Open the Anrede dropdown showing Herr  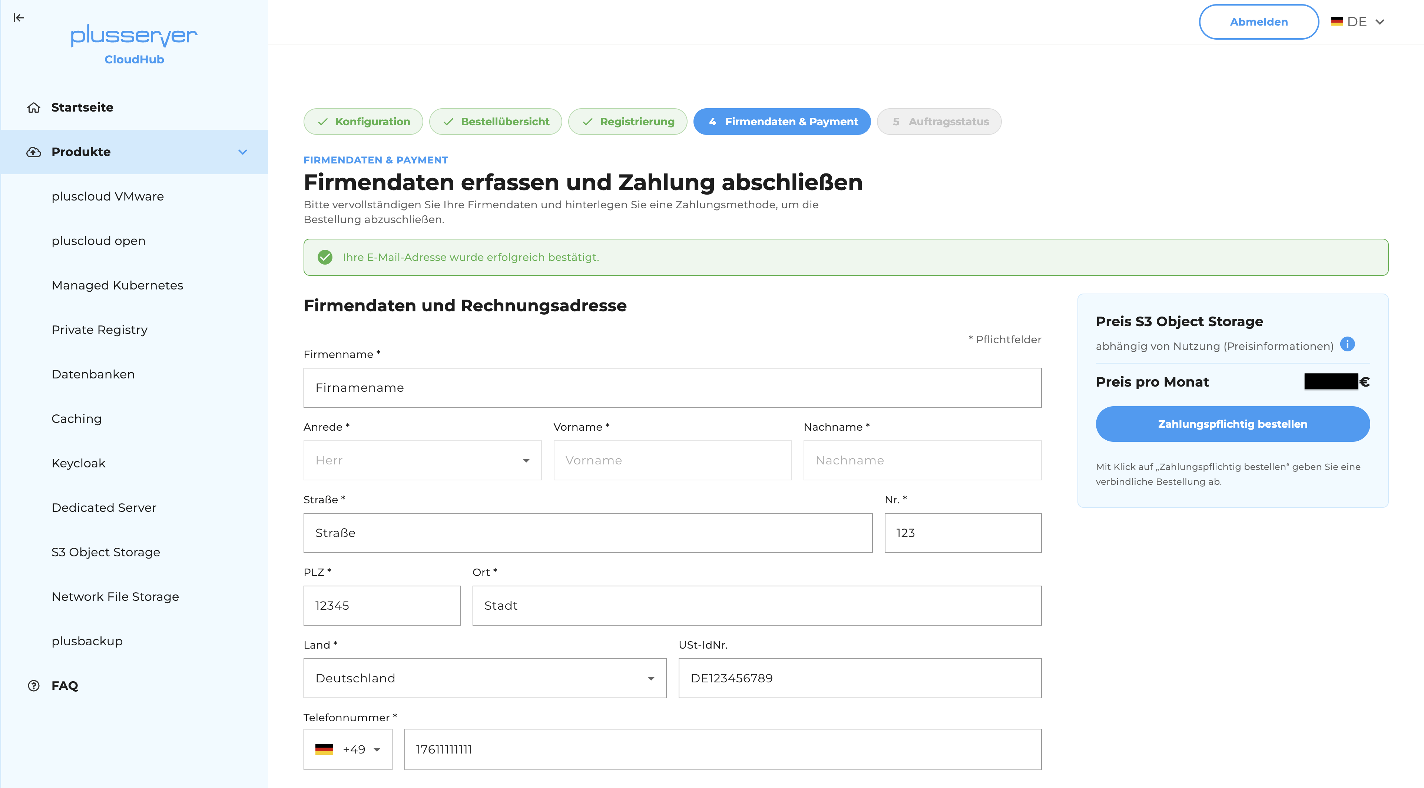pos(422,460)
